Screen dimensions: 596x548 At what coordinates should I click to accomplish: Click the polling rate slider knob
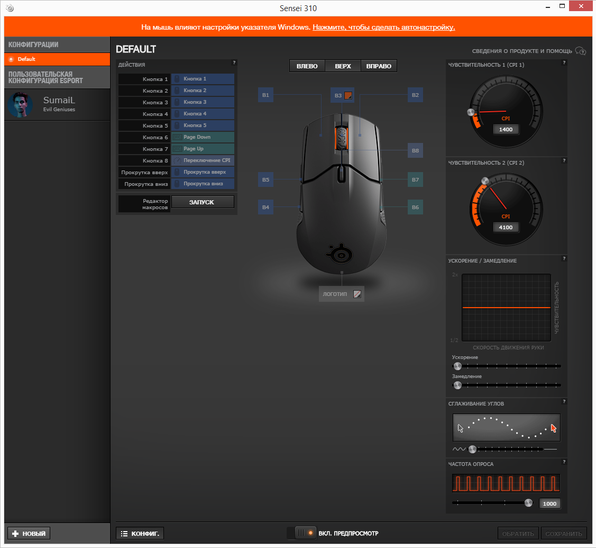[x=528, y=503]
